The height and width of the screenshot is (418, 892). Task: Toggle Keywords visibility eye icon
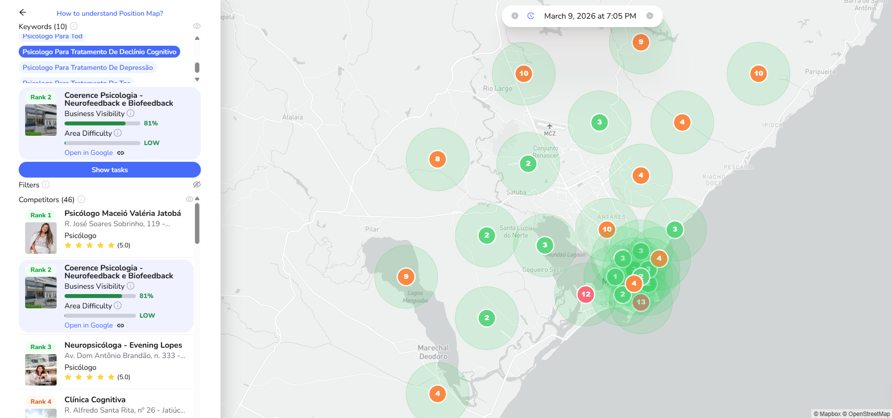pyautogui.click(x=197, y=26)
